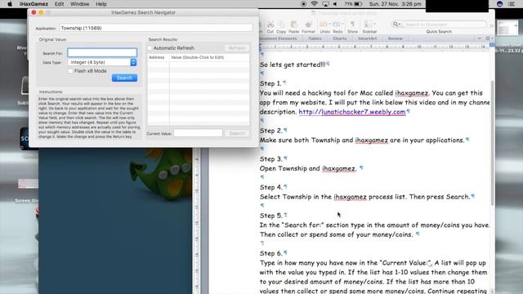523x294 pixels.
Task: Click the Cut scissors icon in Word toolbar
Action: coord(270,24)
